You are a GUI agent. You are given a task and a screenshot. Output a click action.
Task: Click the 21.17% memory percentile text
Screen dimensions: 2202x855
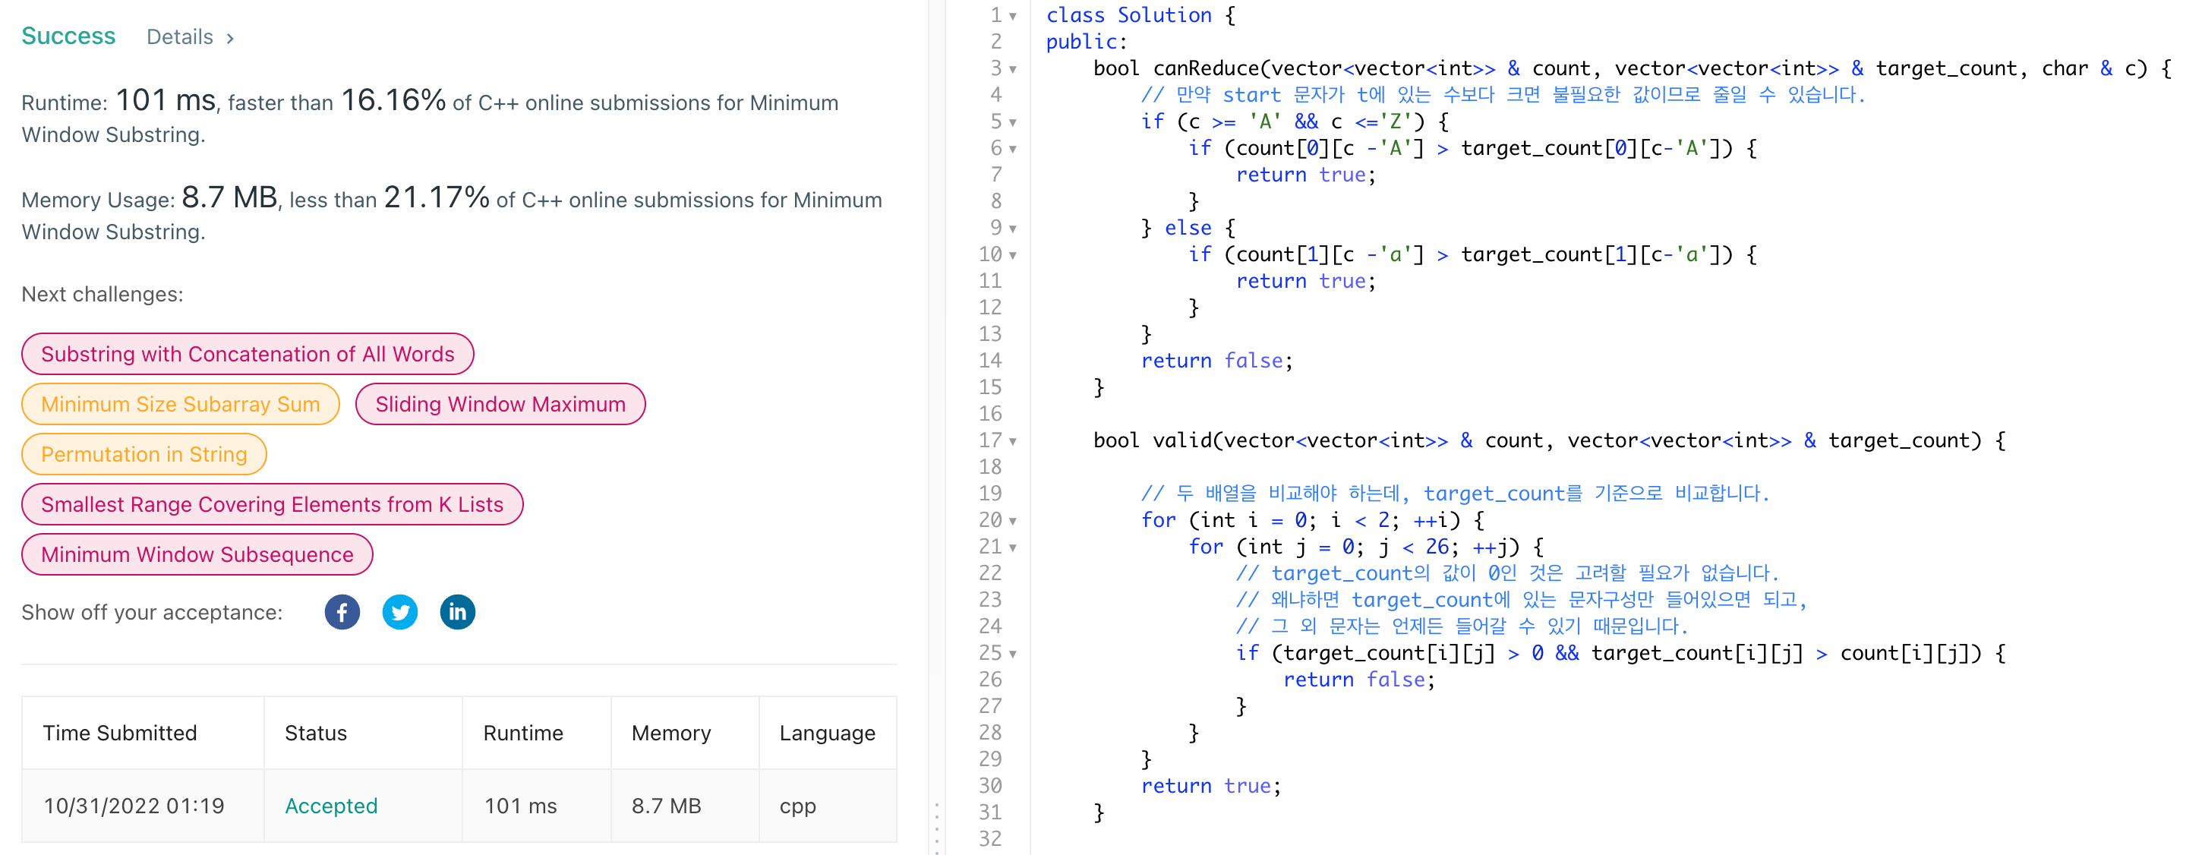(437, 197)
